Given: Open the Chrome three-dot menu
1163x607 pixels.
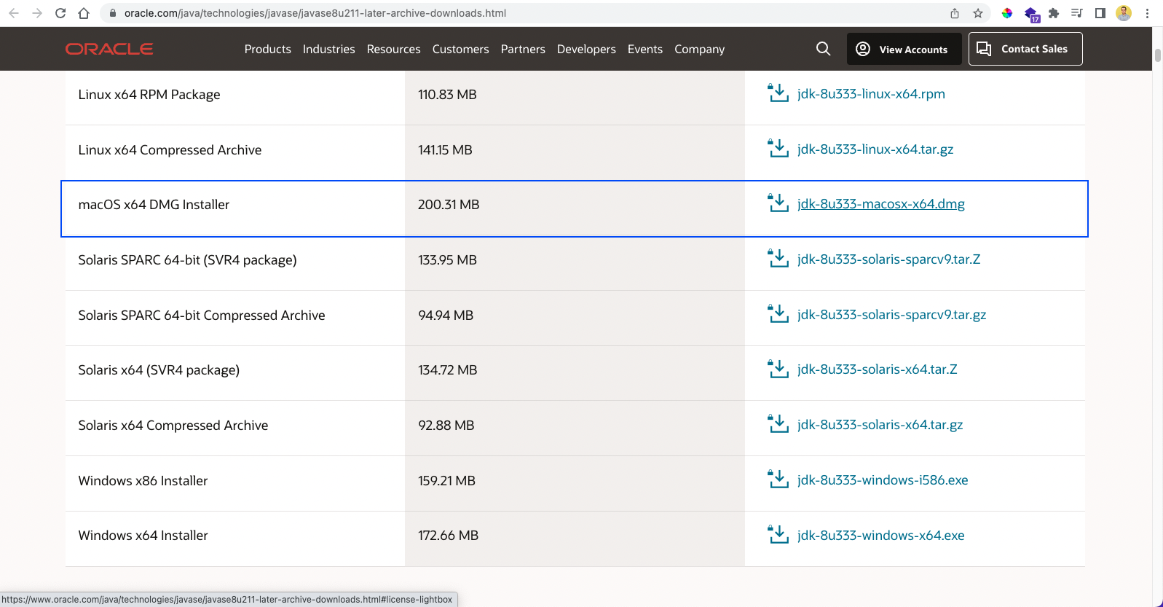Looking at the screenshot, I should [x=1147, y=13].
